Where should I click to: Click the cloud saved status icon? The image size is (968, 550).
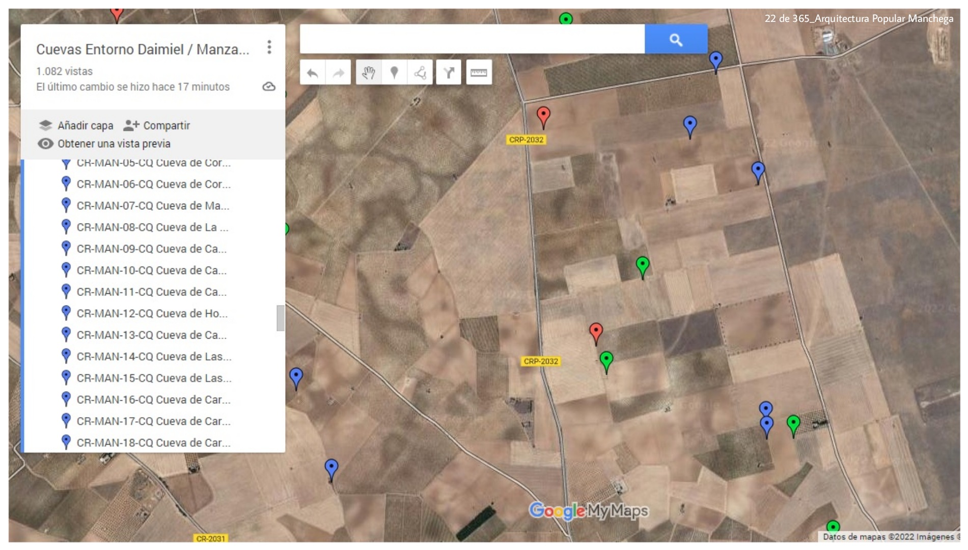[269, 87]
